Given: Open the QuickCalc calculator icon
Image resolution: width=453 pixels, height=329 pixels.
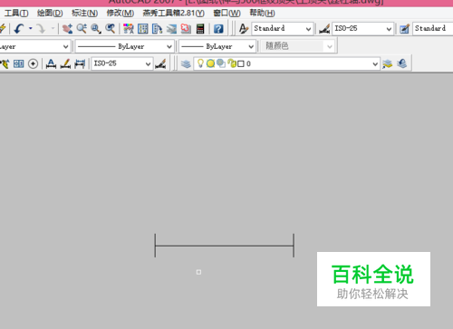Looking at the screenshot, I should click(x=200, y=29).
